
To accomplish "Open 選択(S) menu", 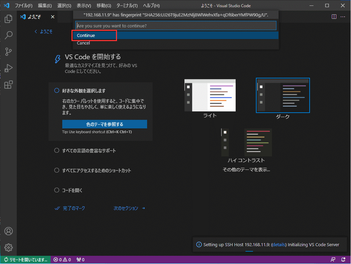I will pyautogui.click(x=64, y=5).
